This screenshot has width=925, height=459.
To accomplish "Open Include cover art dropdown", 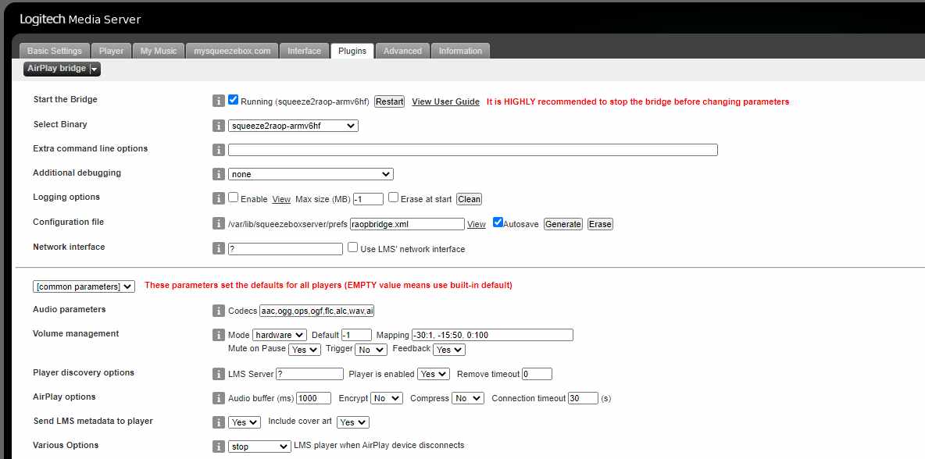I will pyautogui.click(x=353, y=422).
